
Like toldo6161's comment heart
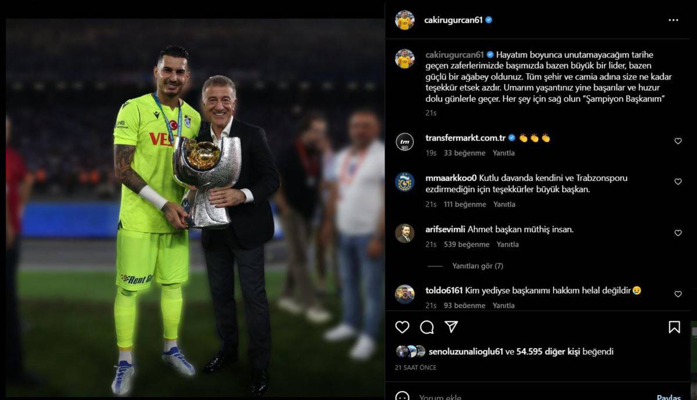click(x=678, y=294)
